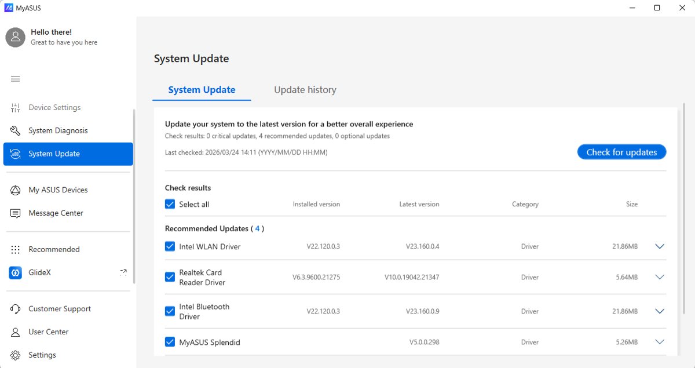Open My ASUS Devices page
Viewport: 695px width, 368px height.
[68, 190]
